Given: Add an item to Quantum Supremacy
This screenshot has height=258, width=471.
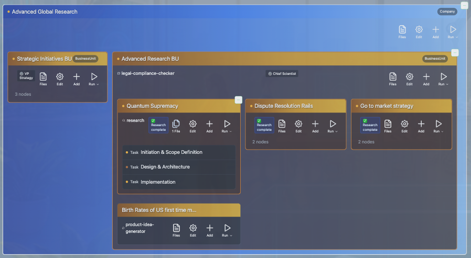Looking at the screenshot, I should tap(209, 126).
